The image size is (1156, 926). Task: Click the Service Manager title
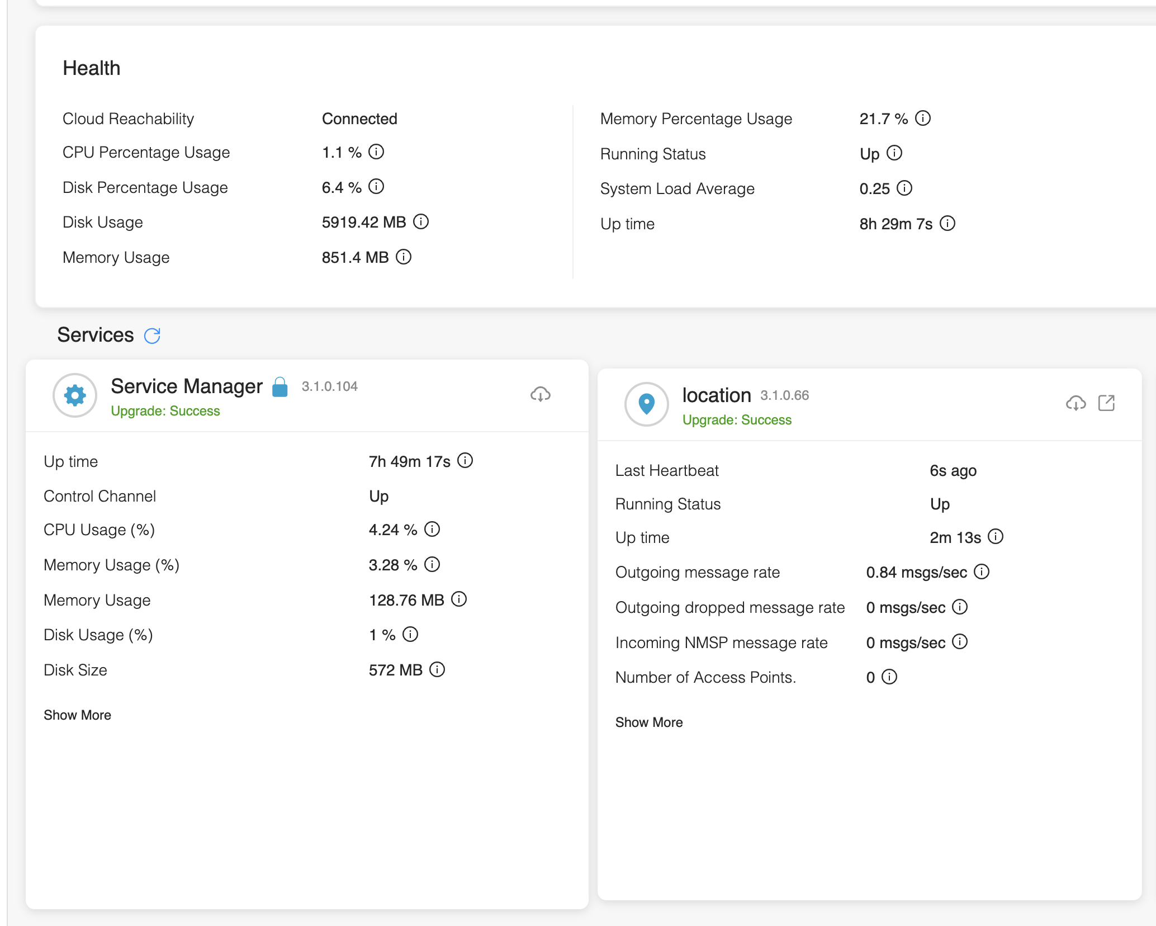pos(187,386)
